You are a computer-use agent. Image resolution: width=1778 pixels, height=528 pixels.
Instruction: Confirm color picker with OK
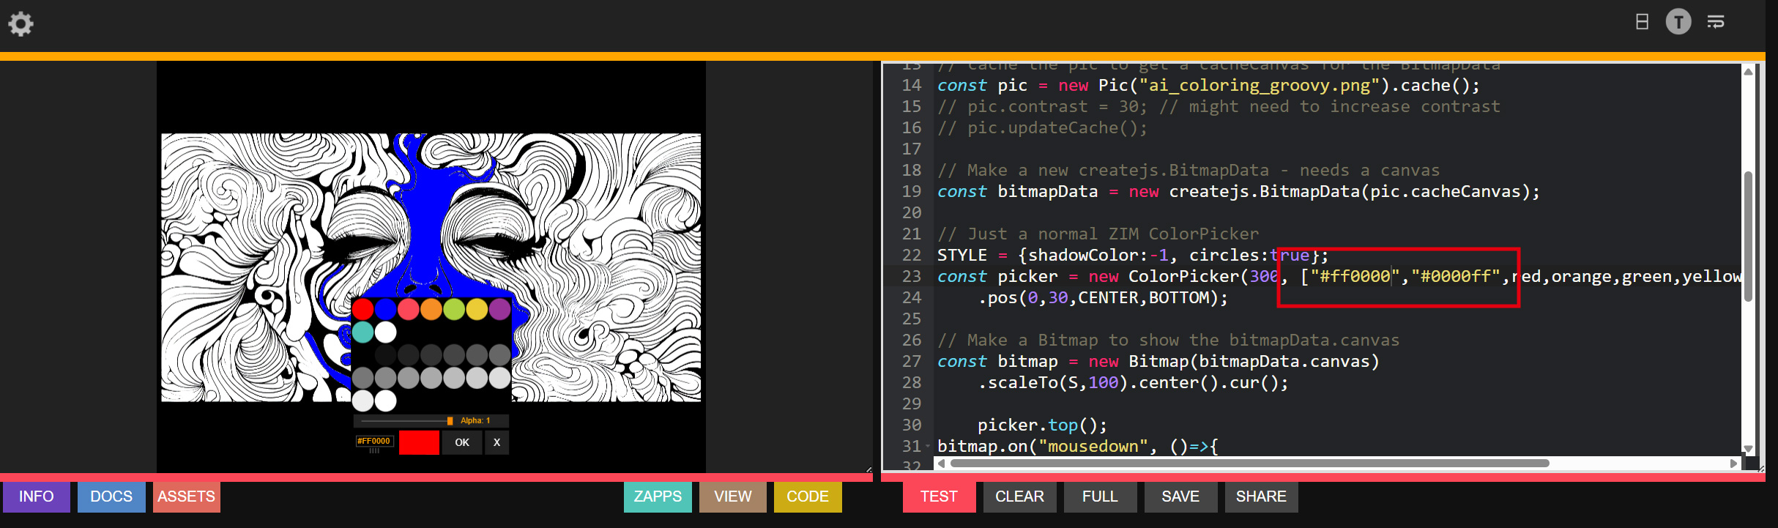pos(462,442)
